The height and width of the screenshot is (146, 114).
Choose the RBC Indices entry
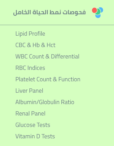30,68
